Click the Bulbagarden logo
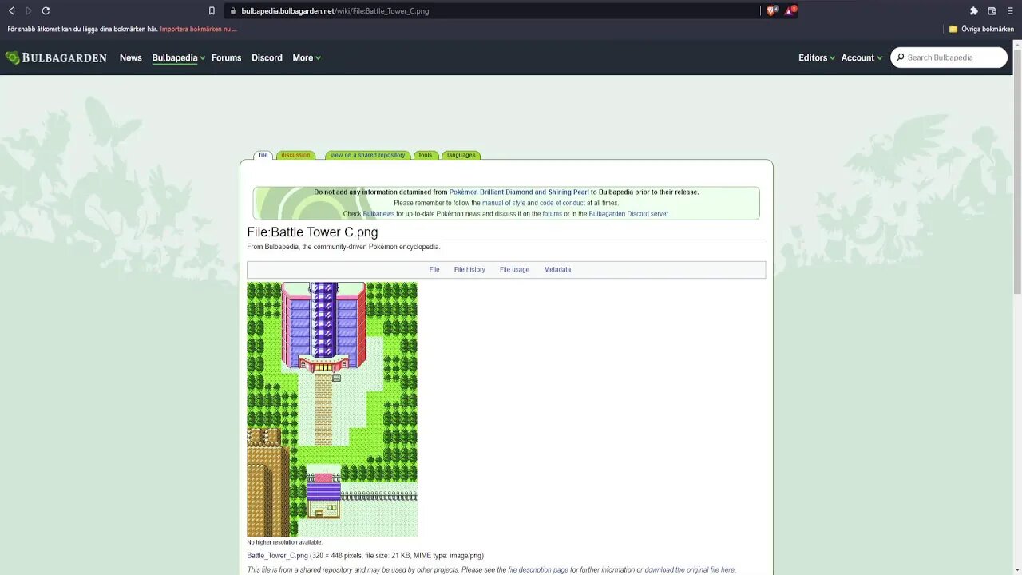 pos(56,57)
